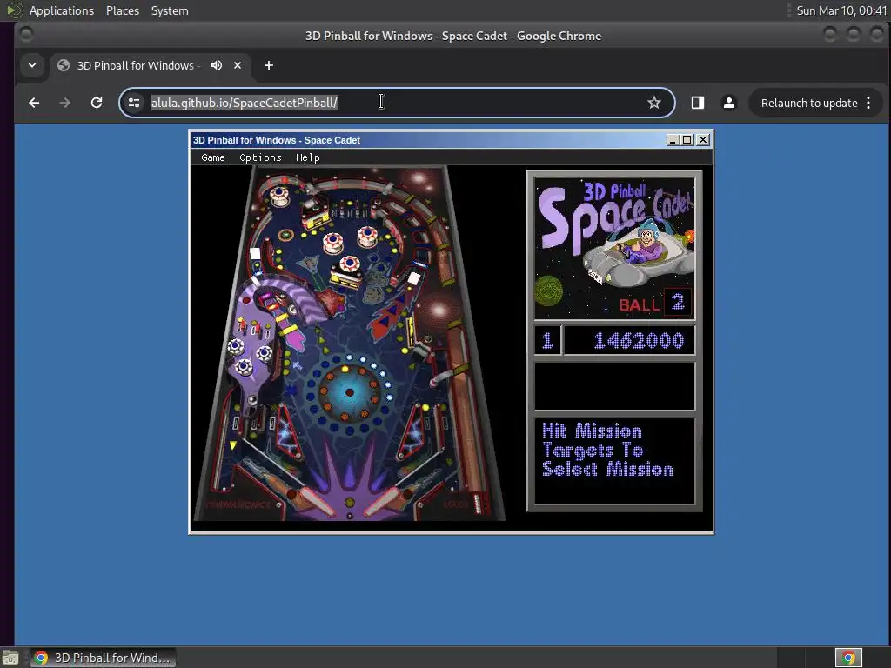
Task: Click the top-left pop bumper on table
Action: [279, 195]
